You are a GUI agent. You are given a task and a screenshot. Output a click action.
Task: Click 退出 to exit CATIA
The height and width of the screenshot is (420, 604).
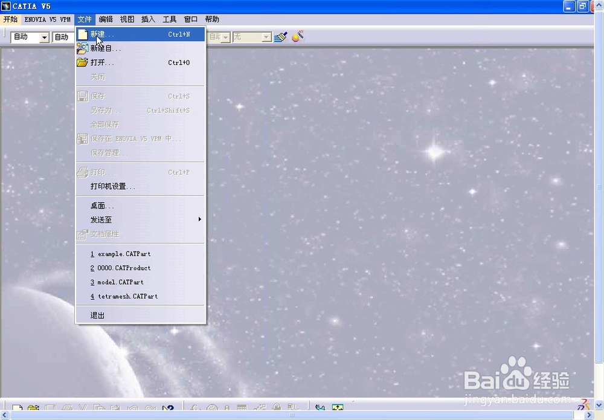pos(140,315)
